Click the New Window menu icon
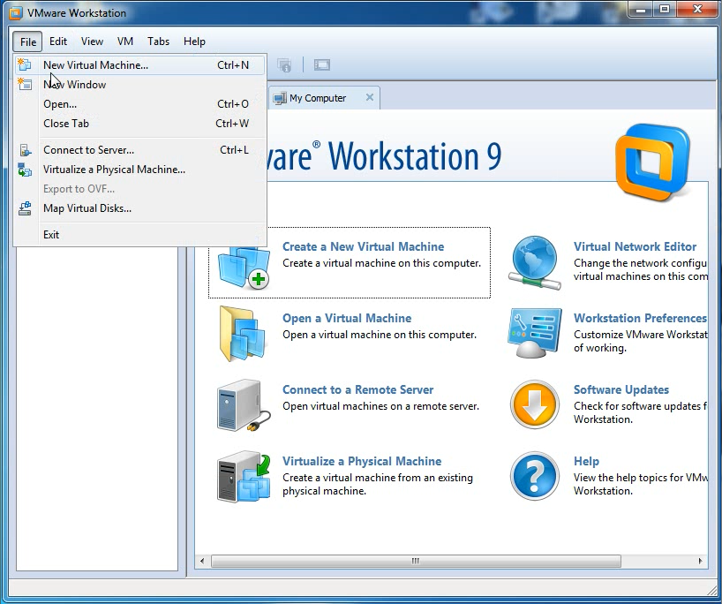This screenshot has height=604, width=722. 25,84
